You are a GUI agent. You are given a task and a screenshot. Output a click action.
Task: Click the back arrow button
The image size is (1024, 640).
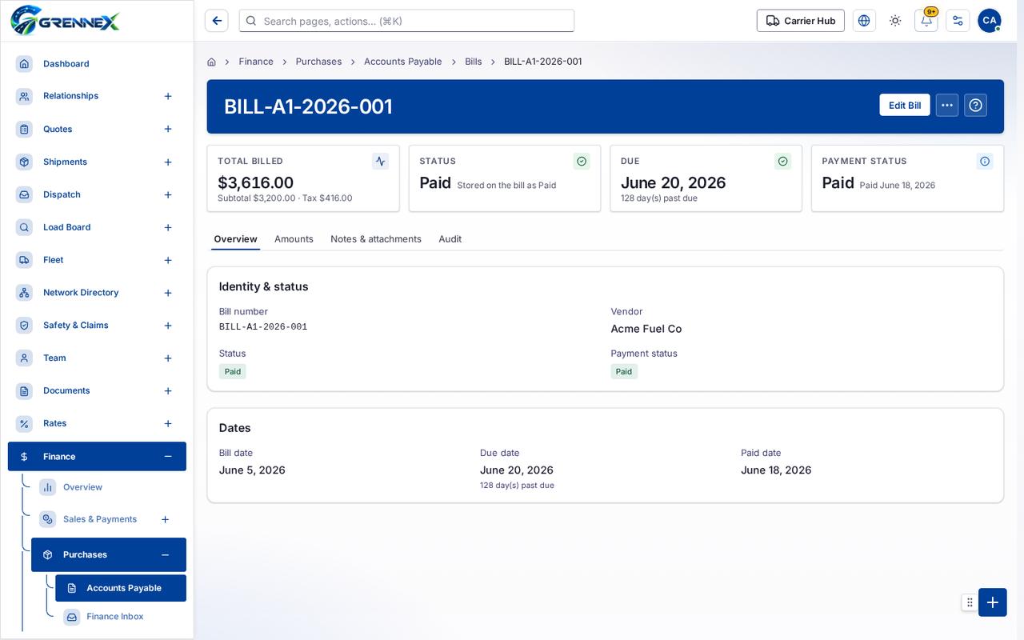[x=217, y=21]
